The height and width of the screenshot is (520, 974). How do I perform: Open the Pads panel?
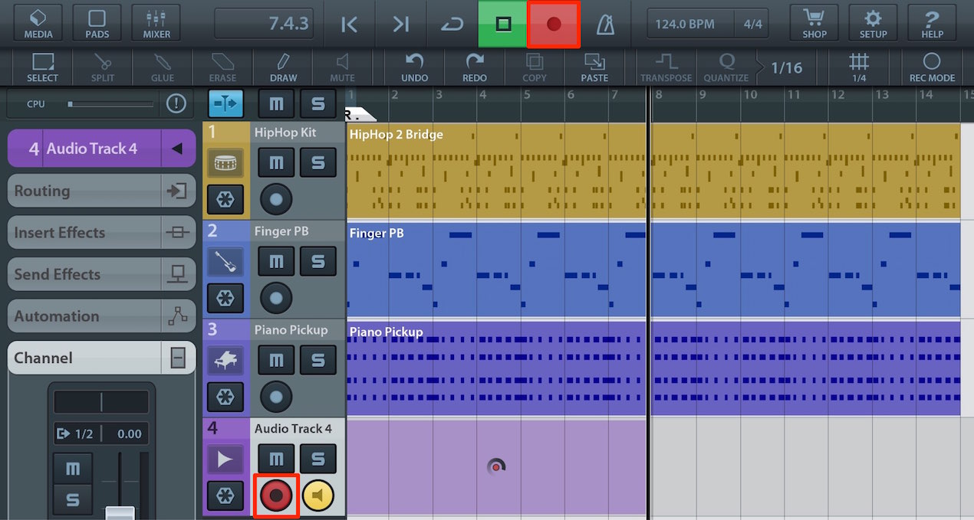(97, 23)
